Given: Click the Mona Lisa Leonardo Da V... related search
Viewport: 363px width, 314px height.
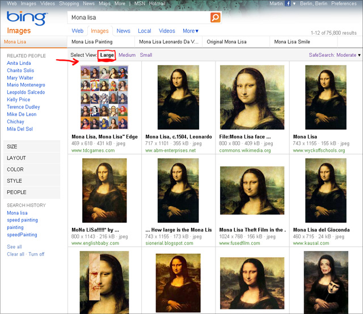Looking at the screenshot, I should [x=168, y=42].
